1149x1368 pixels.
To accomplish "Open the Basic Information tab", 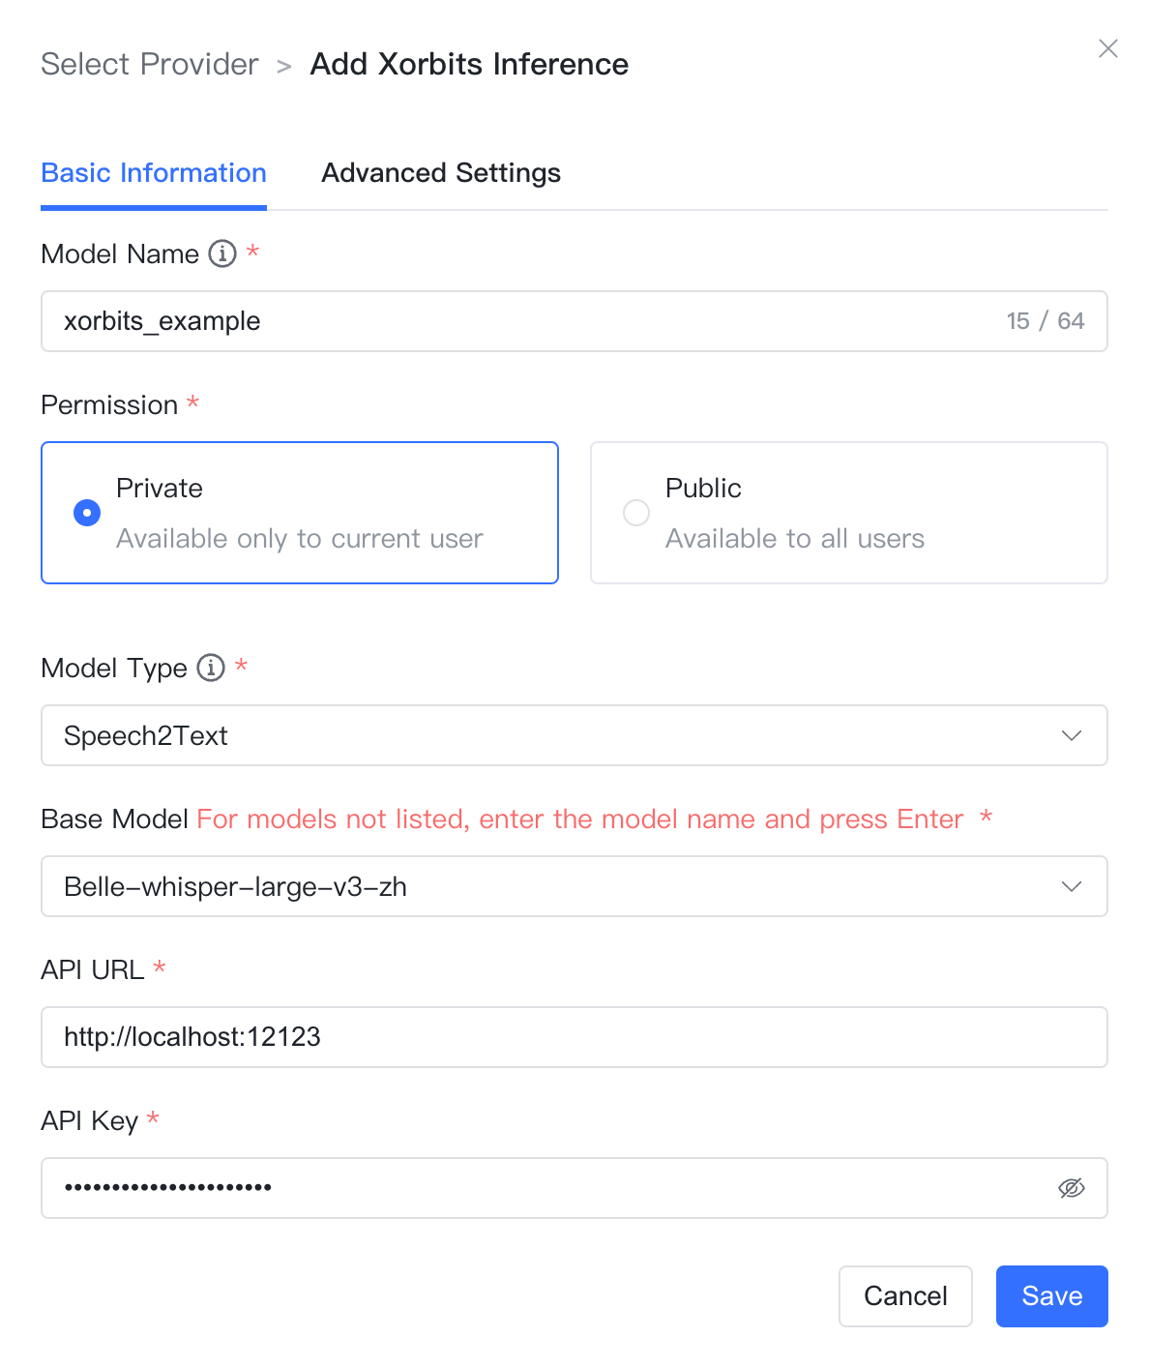I will [154, 173].
